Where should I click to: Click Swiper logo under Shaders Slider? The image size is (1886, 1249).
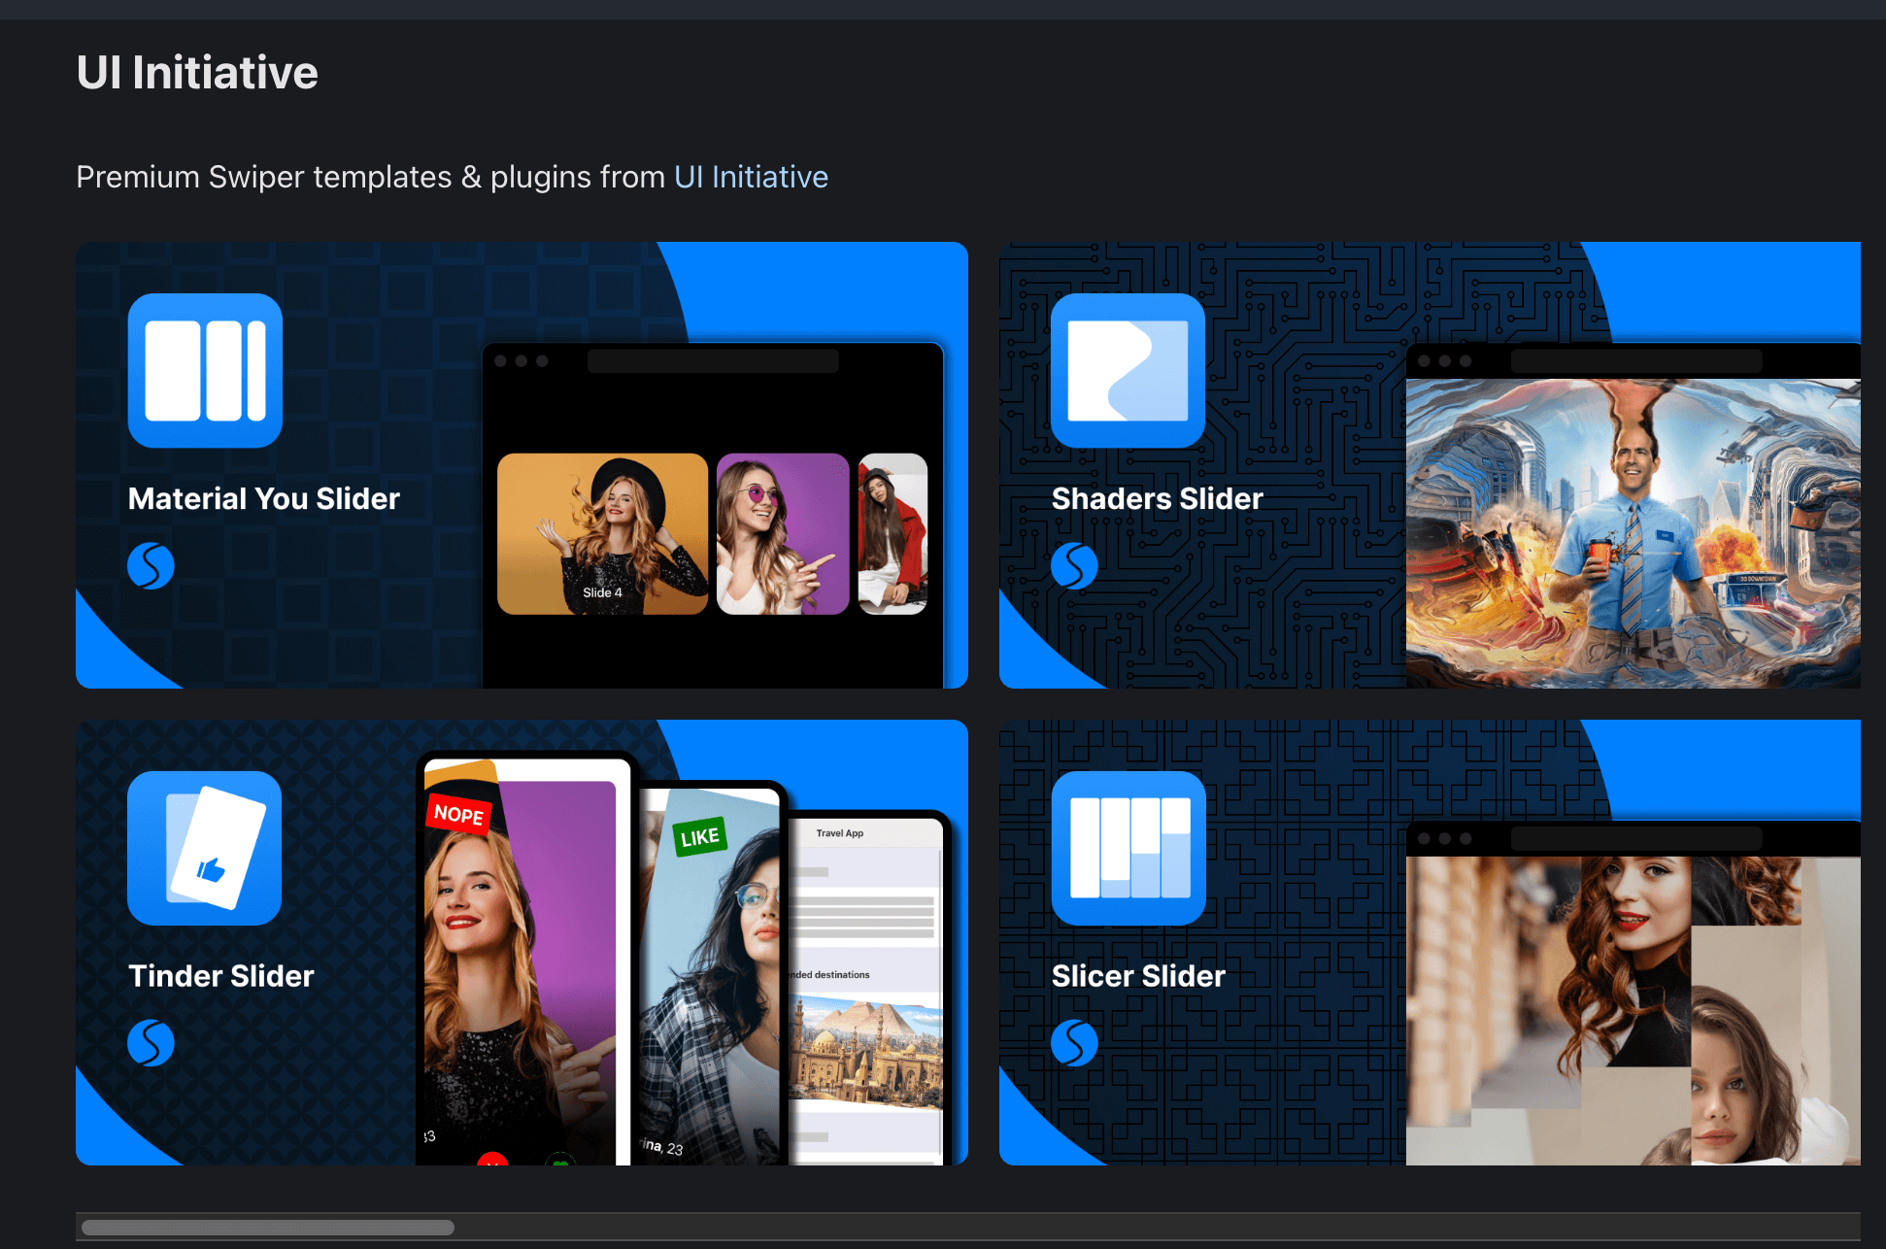1074,565
